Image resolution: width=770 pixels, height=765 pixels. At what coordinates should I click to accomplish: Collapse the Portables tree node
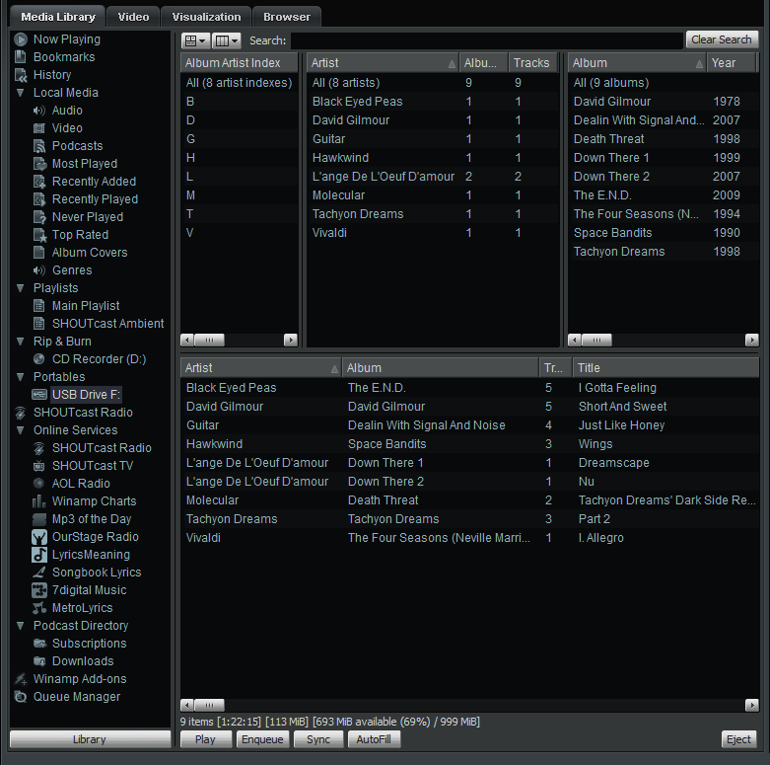pos(20,377)
